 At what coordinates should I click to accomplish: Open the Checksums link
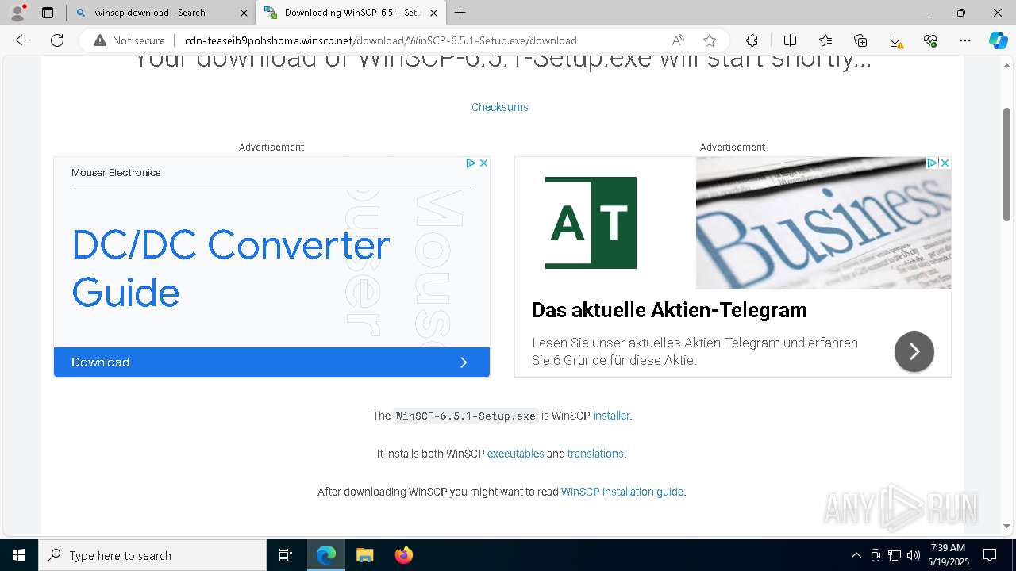coord(500,107)
